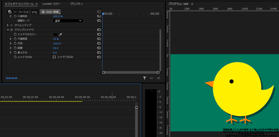Reset the シャドウのみ parameter
Screen dimensions: 279x137
coord(99,57)
